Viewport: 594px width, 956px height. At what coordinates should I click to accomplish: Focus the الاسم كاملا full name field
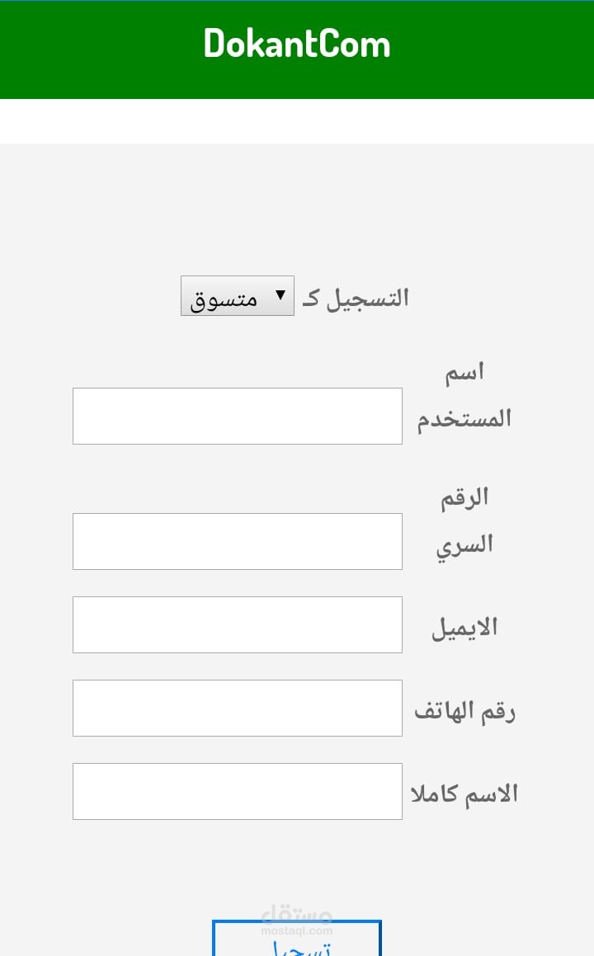[238, 791]
